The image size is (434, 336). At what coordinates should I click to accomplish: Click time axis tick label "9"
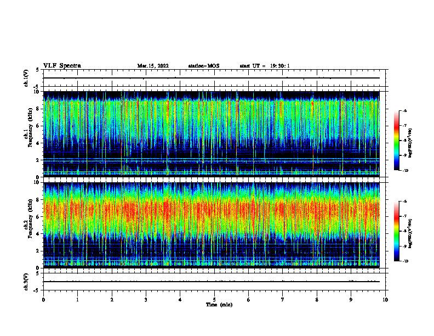click(x=351, y=300)
